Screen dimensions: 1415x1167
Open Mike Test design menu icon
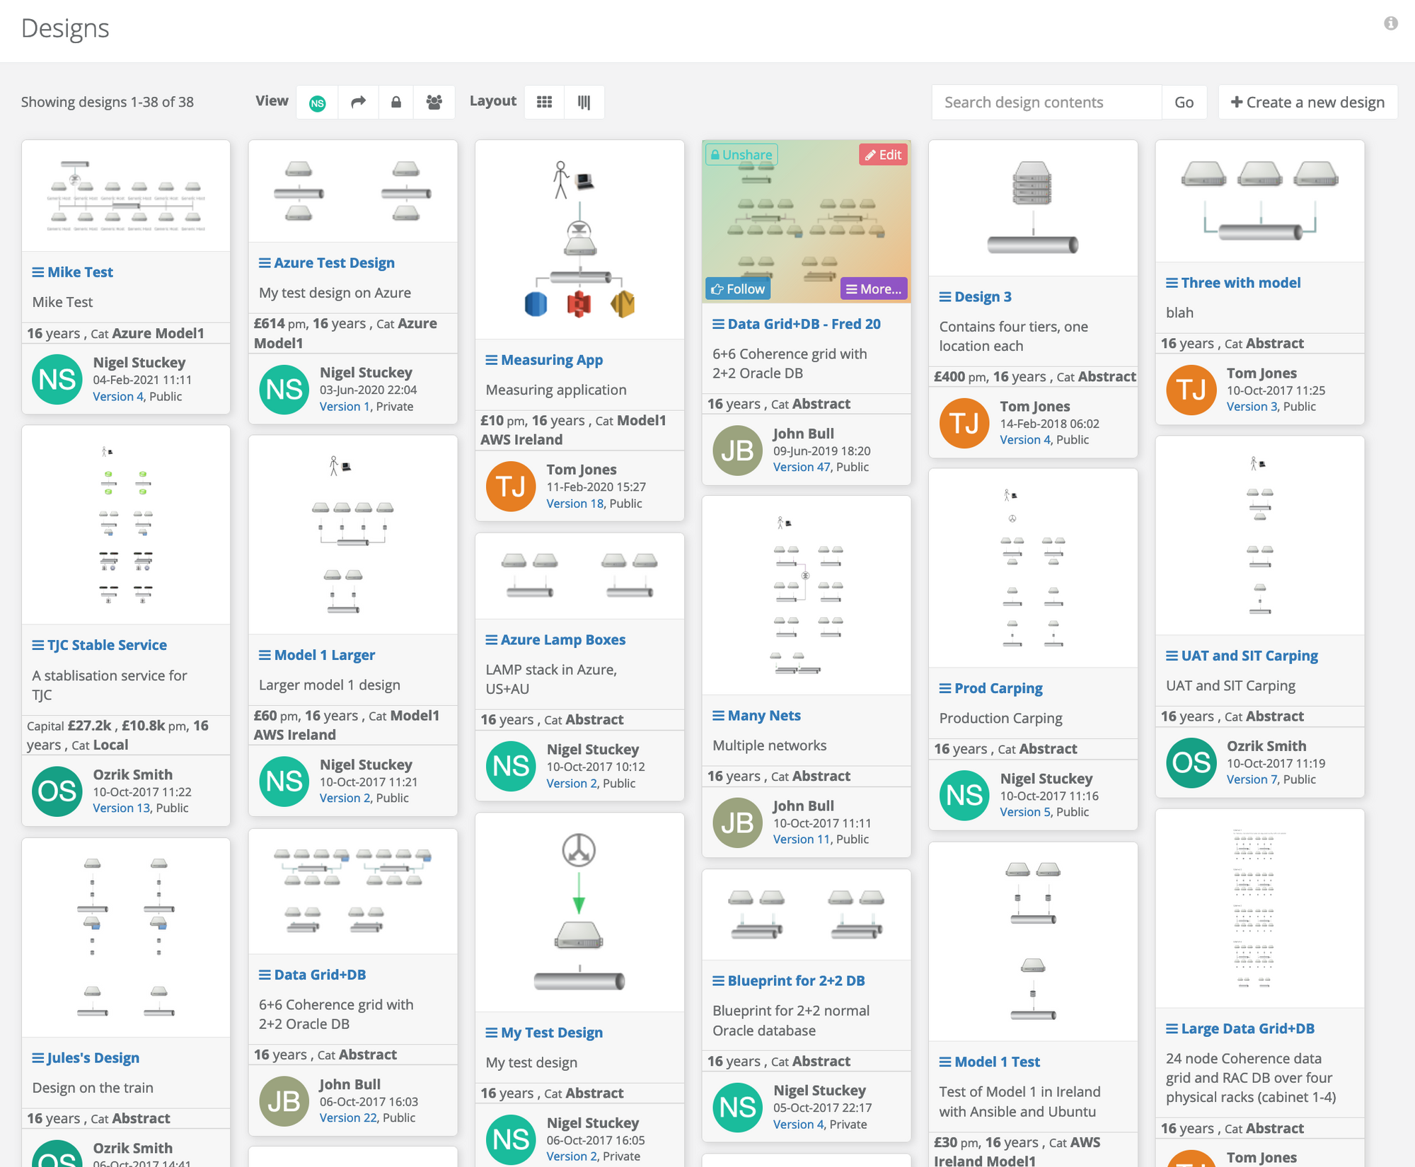38,272
